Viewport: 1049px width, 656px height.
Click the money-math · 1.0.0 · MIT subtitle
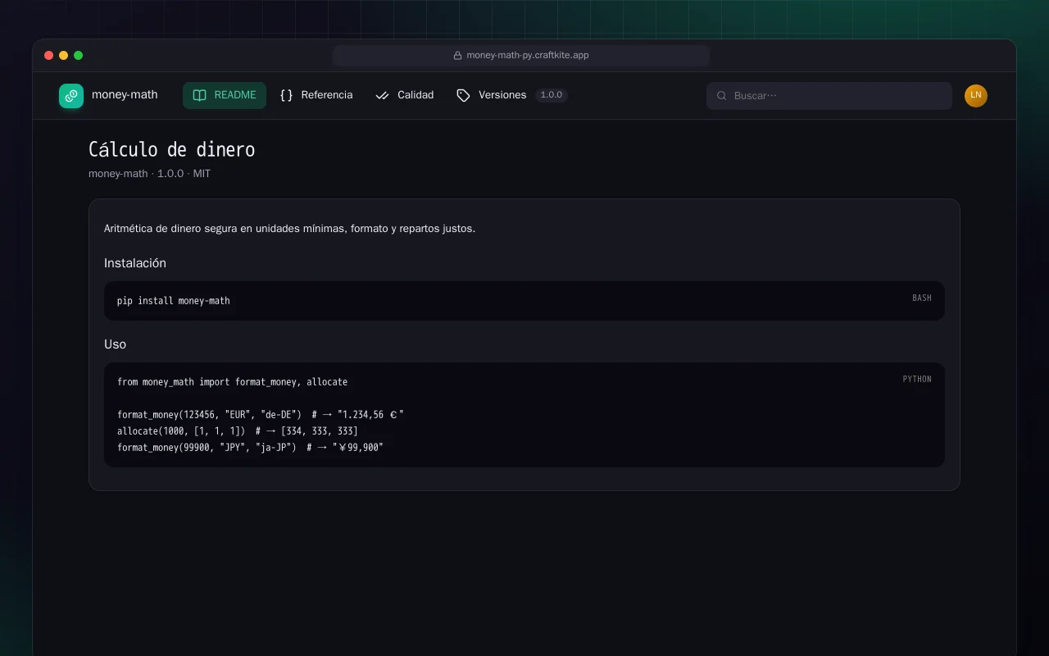pyautogui.click(x=149, y=174)
